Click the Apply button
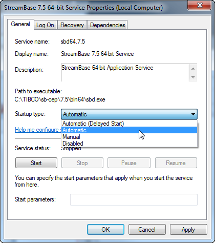The height and width of the screenshot is (243, 215). [188, 230]
